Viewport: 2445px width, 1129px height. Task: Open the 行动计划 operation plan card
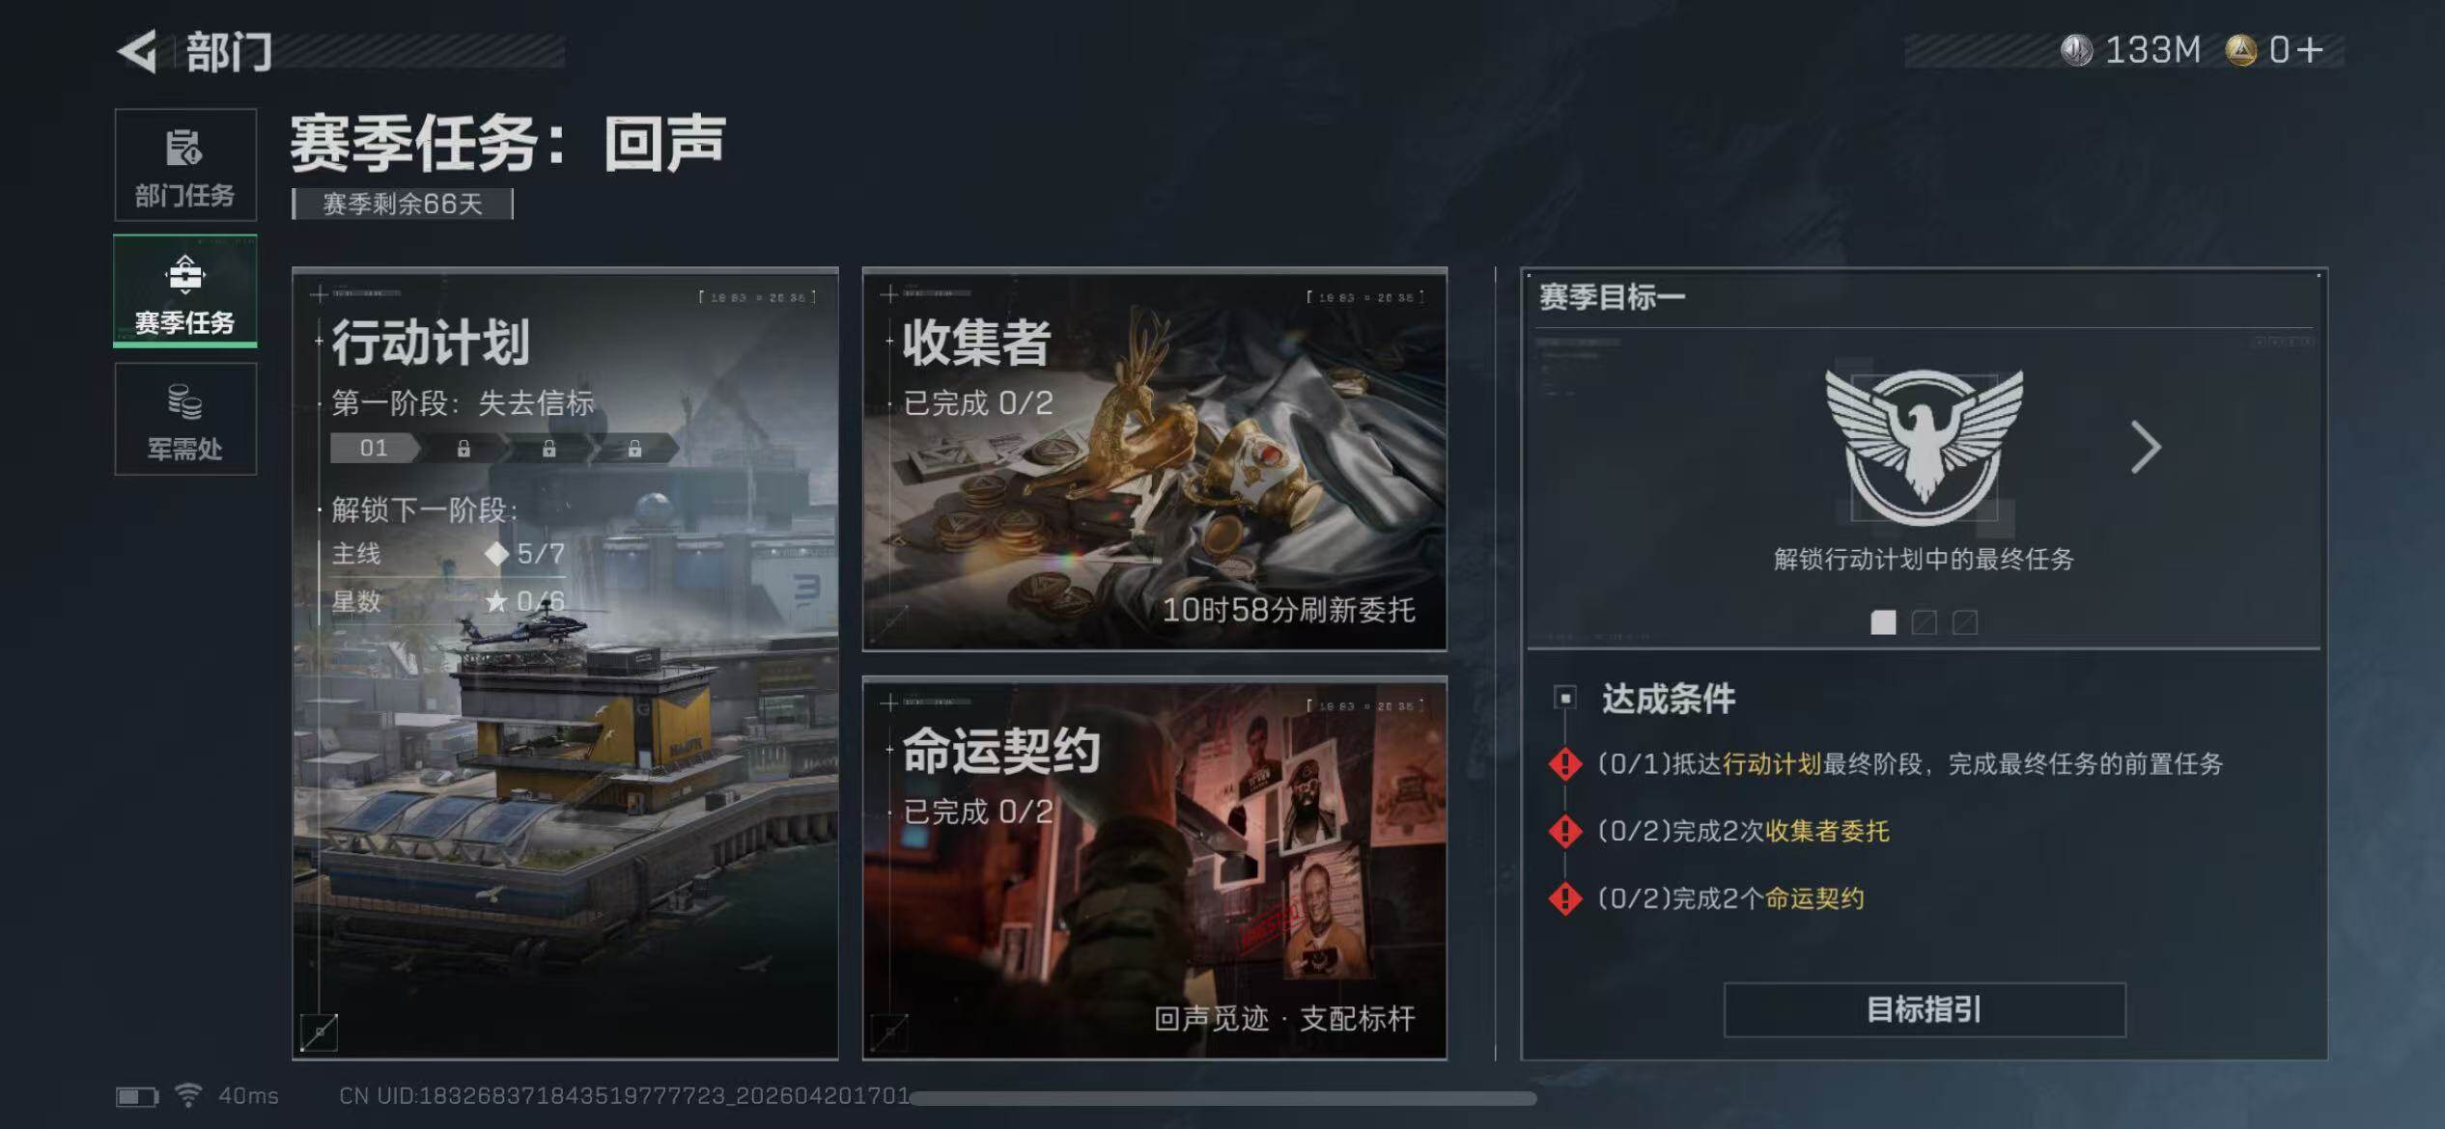click(565, 664)
